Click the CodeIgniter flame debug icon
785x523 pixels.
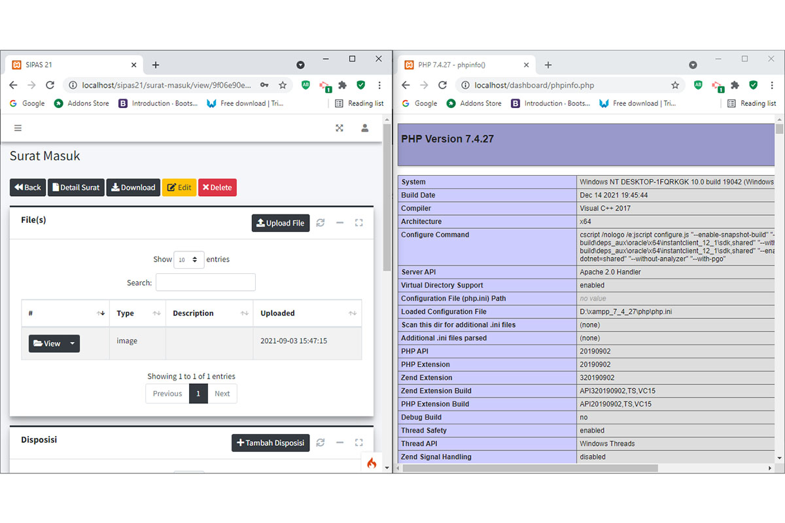pyautogui.click(x=372, y=463)
